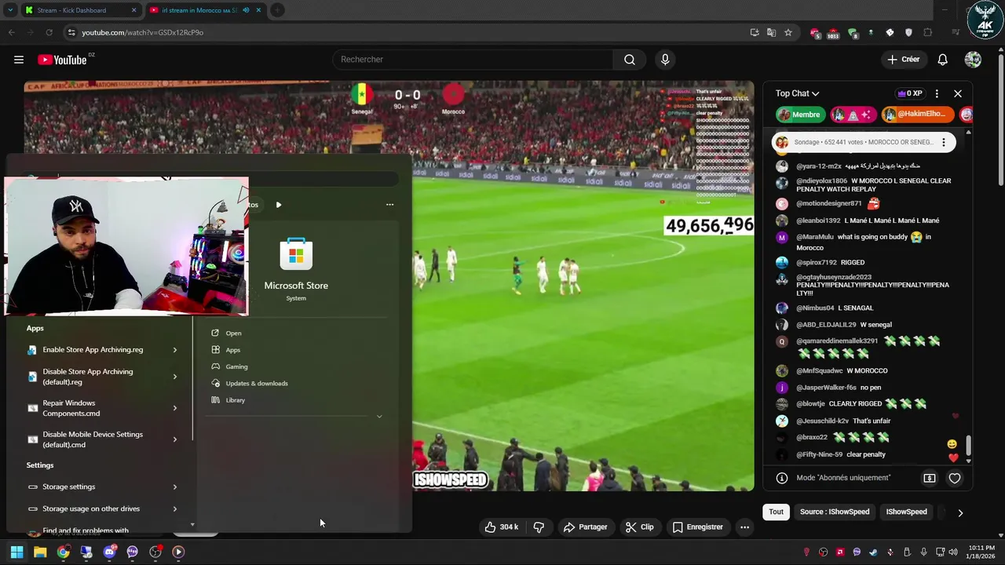
Task: Open the YouTube account avatar menu
Action: 973,60
